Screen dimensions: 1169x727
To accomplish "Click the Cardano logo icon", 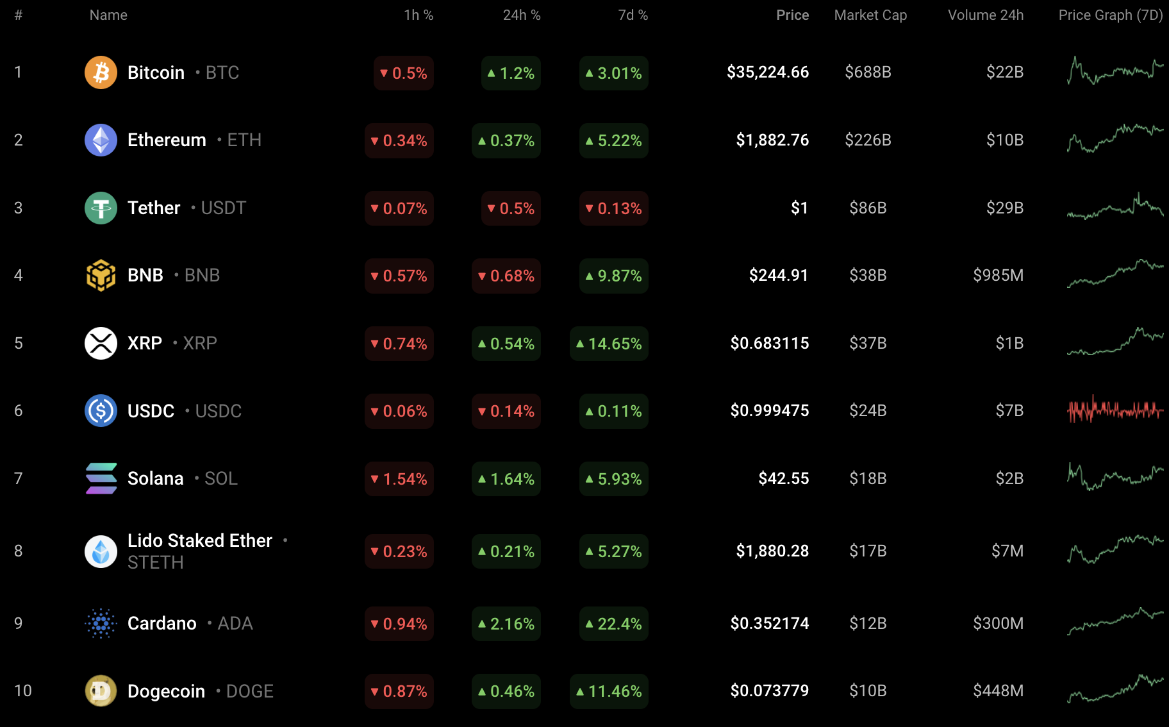I will (x=101, y=623).
